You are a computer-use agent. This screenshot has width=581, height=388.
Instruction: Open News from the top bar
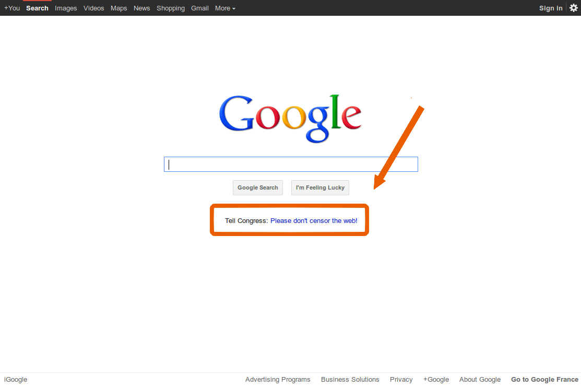(x=141, y=8)
